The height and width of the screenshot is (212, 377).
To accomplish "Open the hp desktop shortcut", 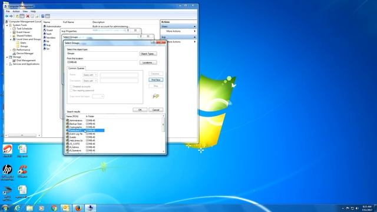I will [8, 172].
